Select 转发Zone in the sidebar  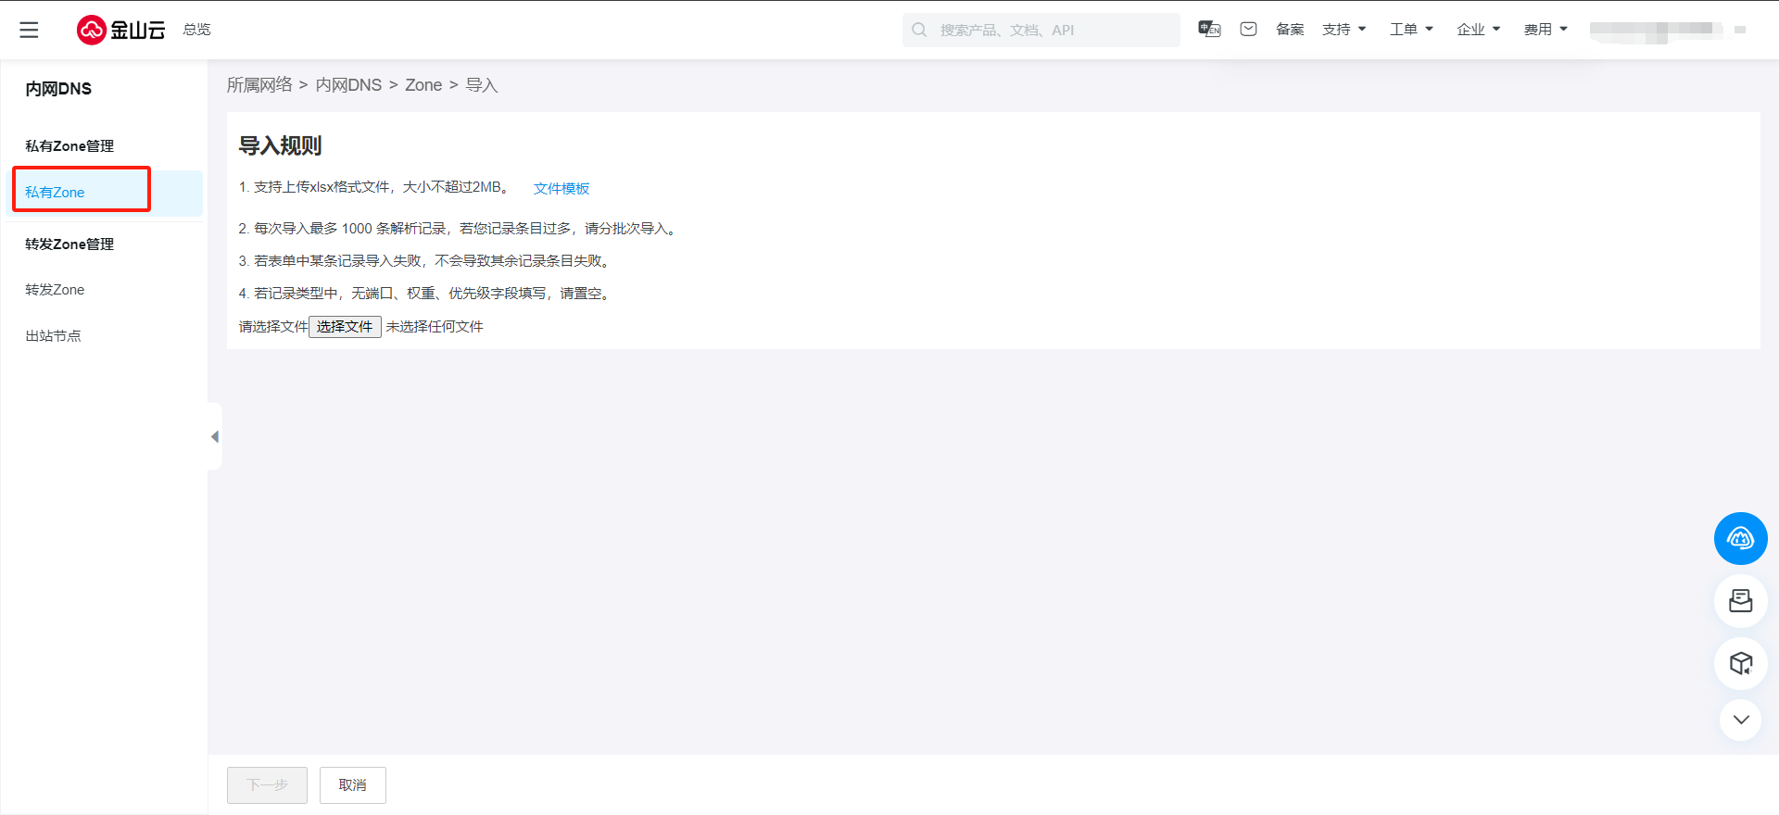(x=55, y=290)
